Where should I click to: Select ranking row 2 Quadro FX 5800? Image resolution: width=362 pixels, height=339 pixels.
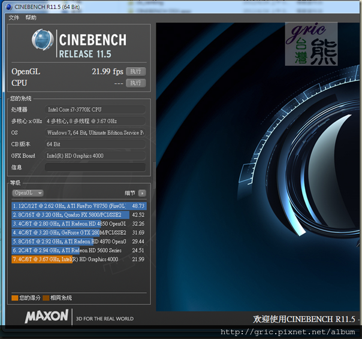(79, 215)
